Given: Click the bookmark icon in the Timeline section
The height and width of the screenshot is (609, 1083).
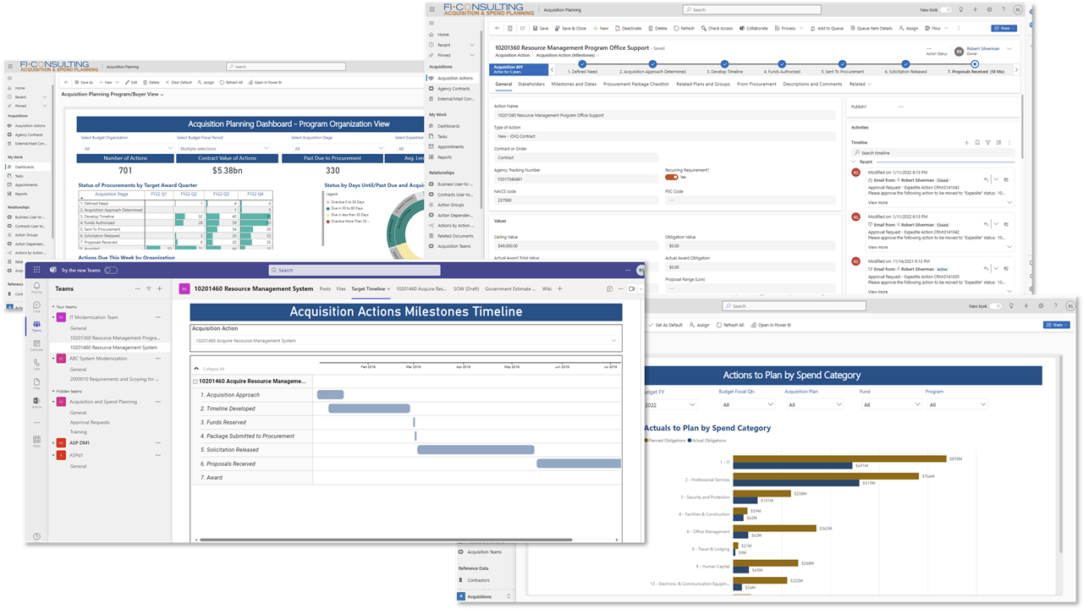Looking at the screenshot, I should 977,143.
